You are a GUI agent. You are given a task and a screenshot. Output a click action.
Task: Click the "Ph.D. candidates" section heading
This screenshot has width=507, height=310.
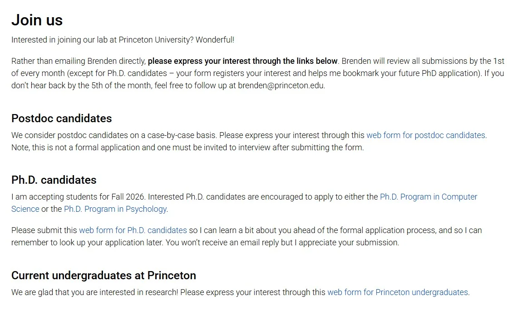(x=54, y=180)
